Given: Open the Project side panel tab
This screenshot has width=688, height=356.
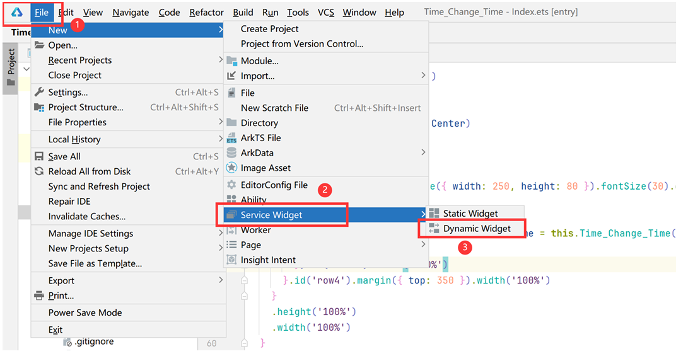Looking at the screenshot, I should tap(11, 68).
